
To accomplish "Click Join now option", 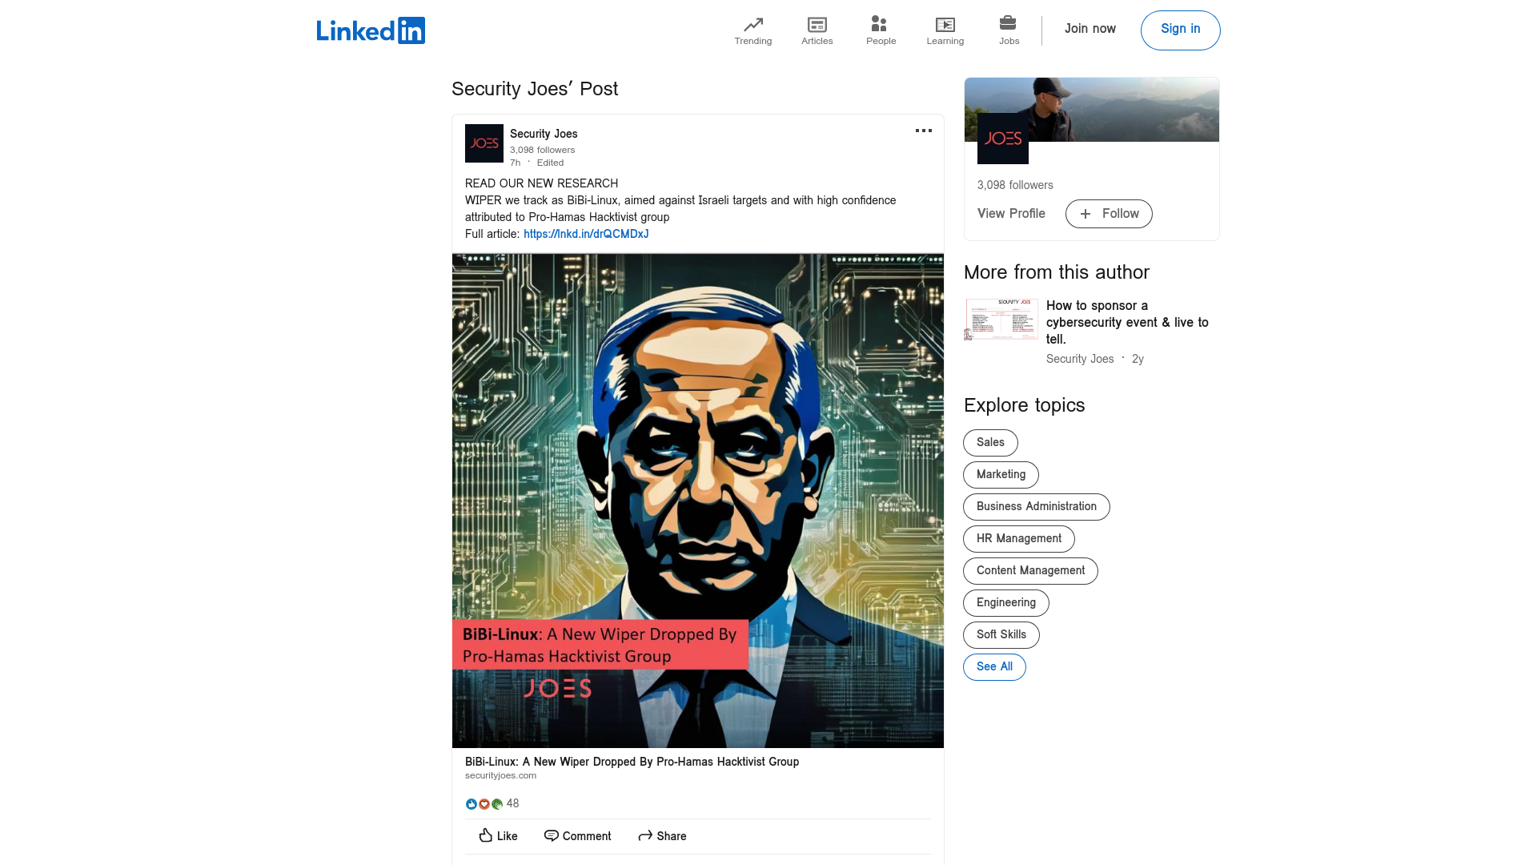I will pos(1090,30).
